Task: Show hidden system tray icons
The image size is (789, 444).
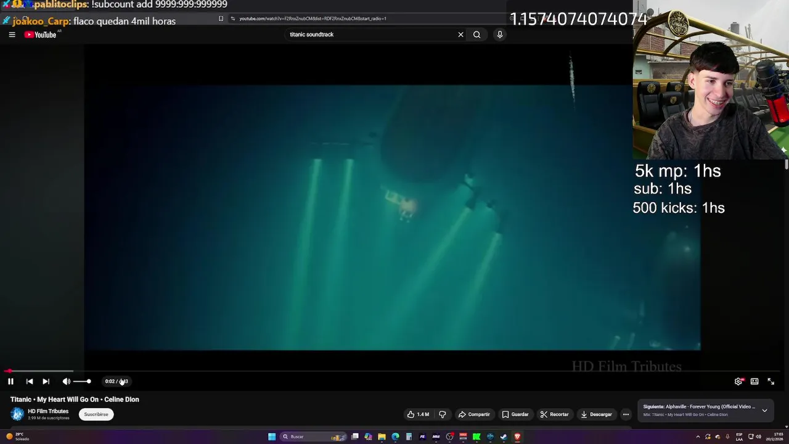Action: pyautogui.click(x=698, y=437)
